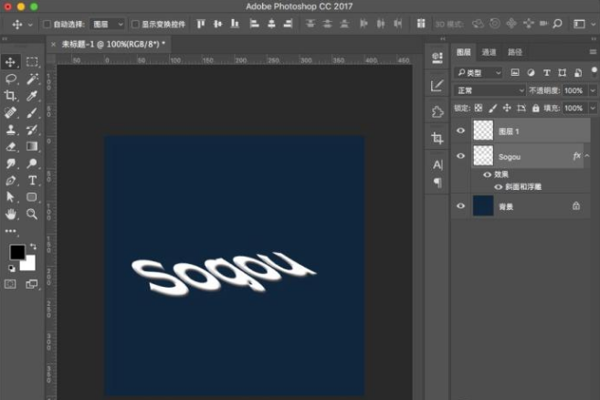Select the Healing Brush tool
Viewport: 600px width, 400px height.
click(10, 112)
